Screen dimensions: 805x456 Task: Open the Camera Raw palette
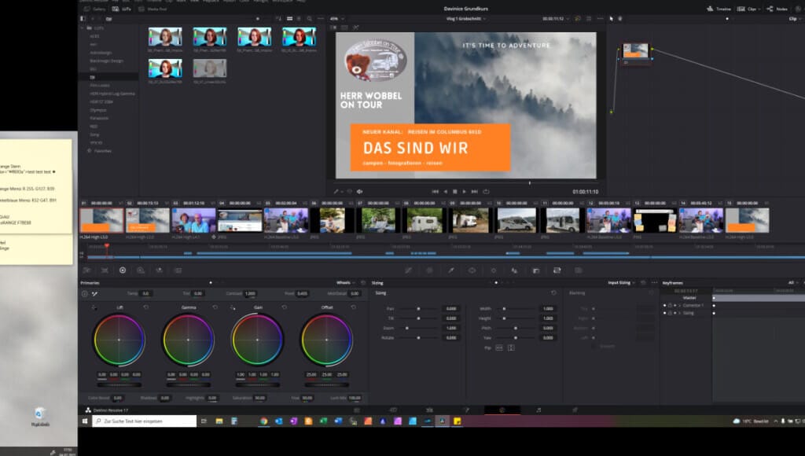(86, 270)
